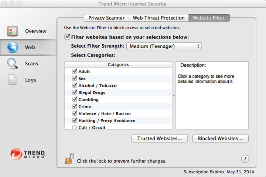This screenshot has height=177, width=266.
Task: Click the Categories column header
Action: (x=118, y=65)
